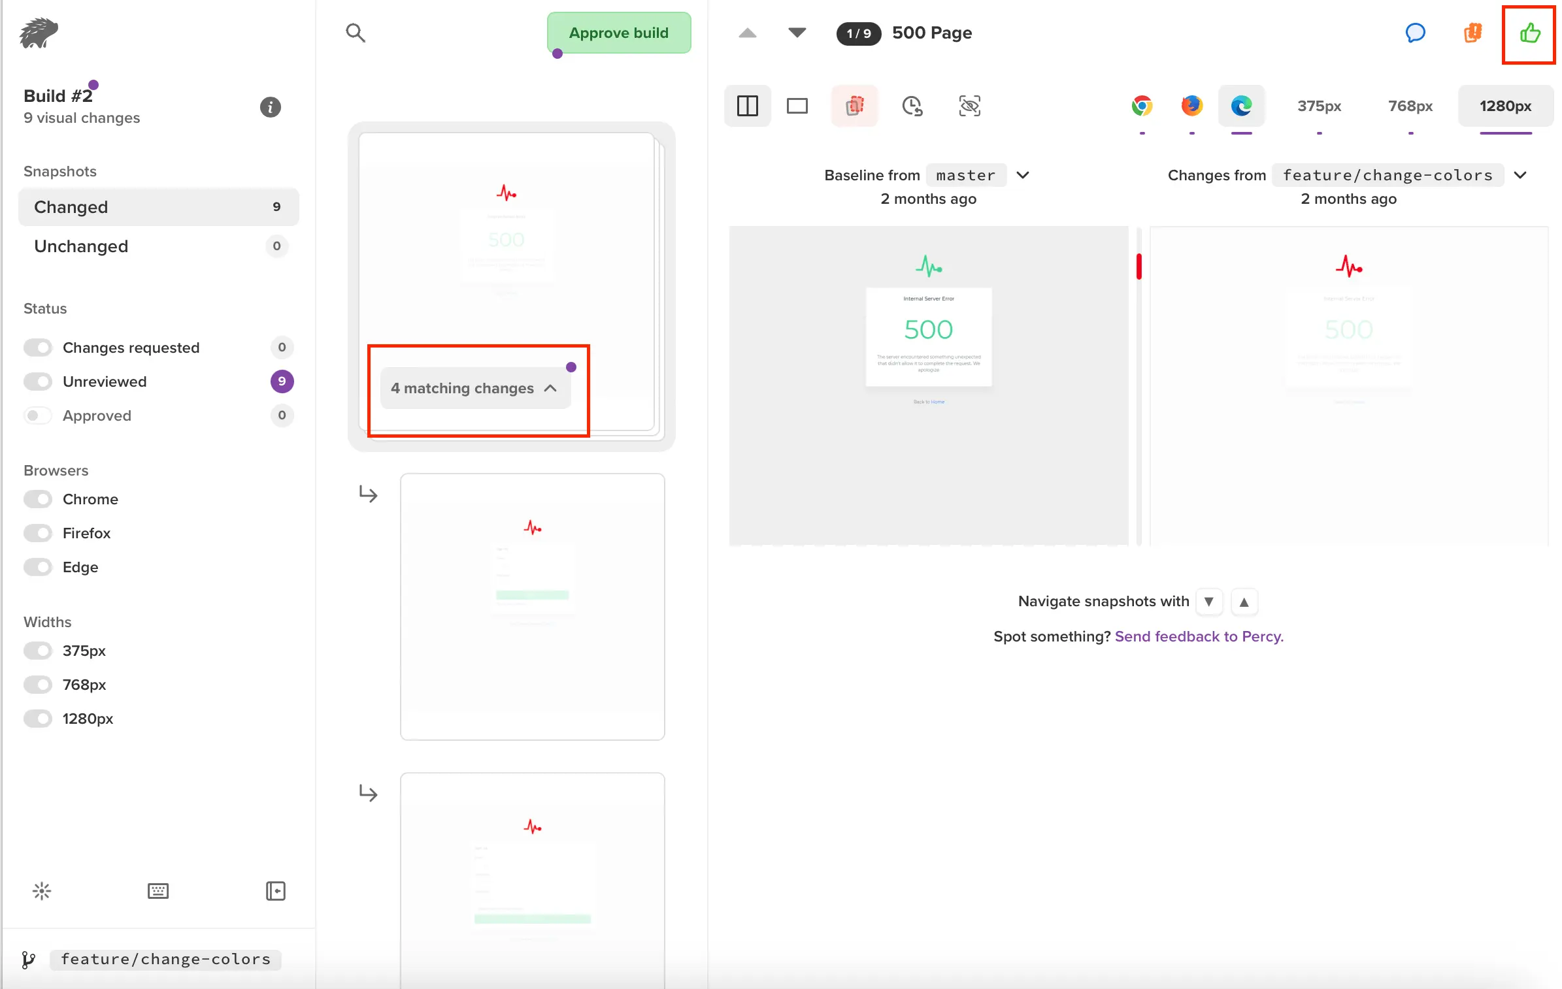The height and width of the screenshot is (989, 1562).
Task: Toggle the Unreviewed status filter
Action: pyautogui.click(x=38, y=381)
